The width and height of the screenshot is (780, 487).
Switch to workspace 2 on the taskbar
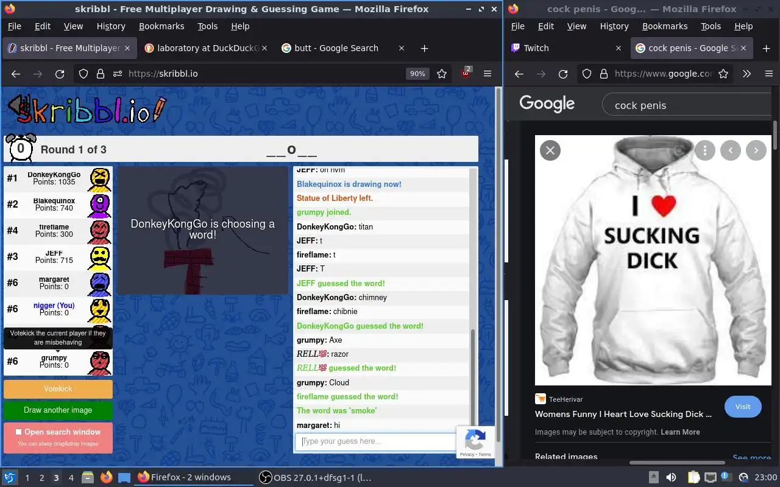tap(41, 478)
